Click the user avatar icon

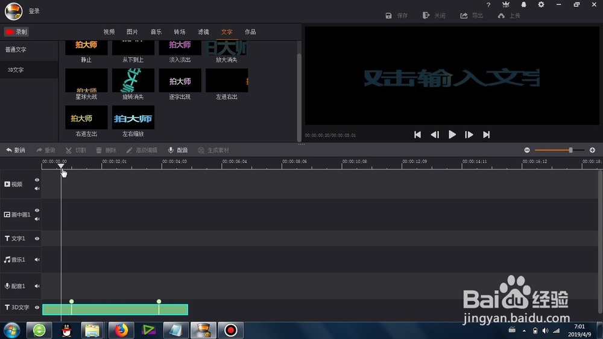coord(13,11)
